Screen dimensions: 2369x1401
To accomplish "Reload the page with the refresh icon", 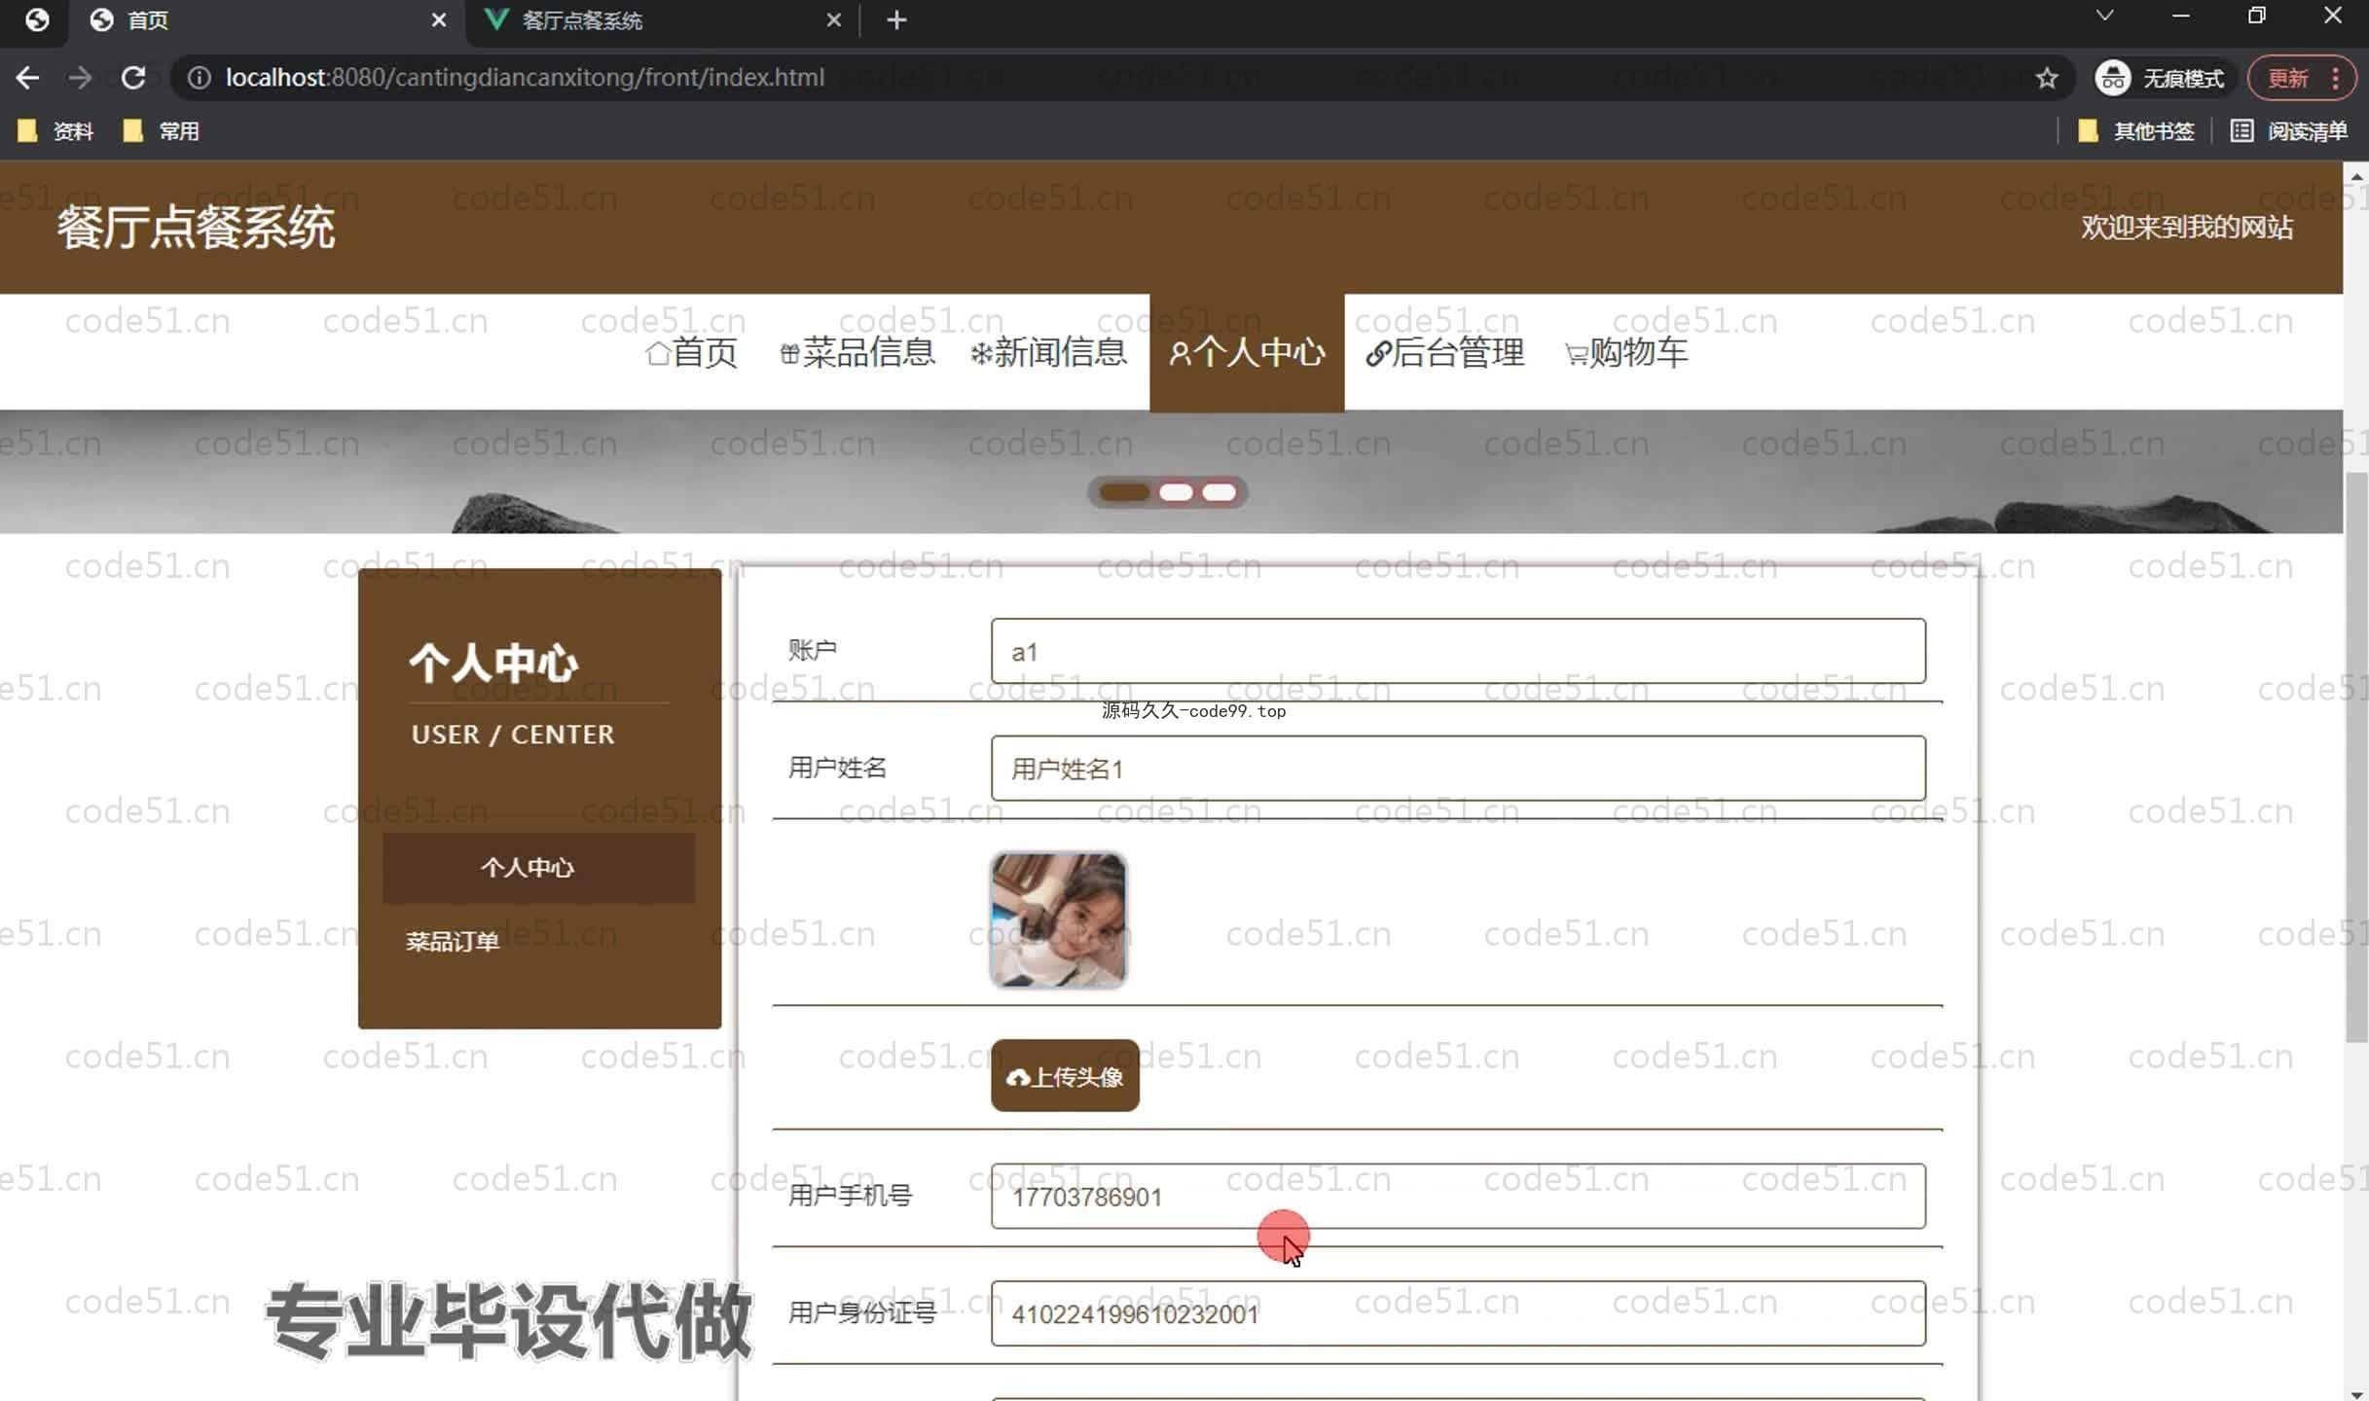I will point(133,78).
